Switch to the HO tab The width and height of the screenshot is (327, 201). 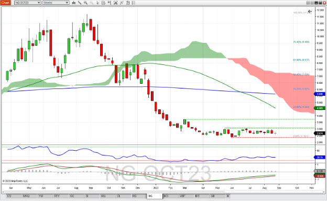(170, 196)
